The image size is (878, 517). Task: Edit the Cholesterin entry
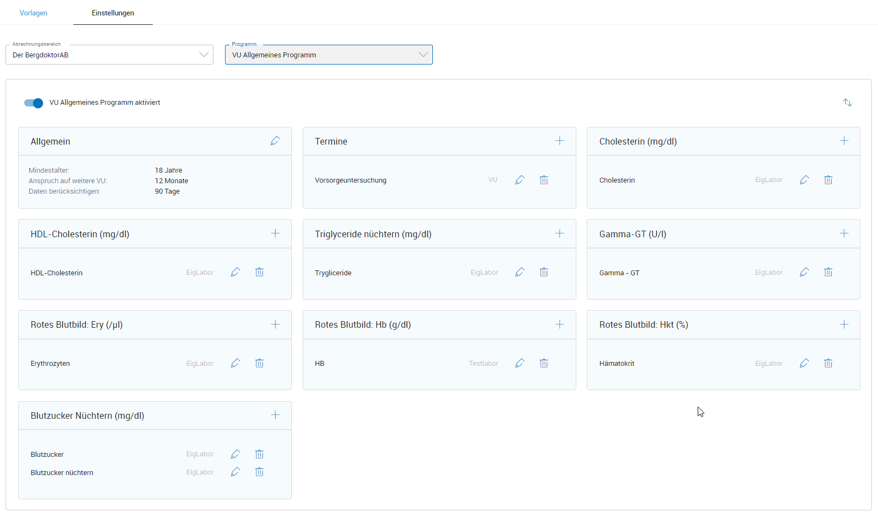pos(804,180)
